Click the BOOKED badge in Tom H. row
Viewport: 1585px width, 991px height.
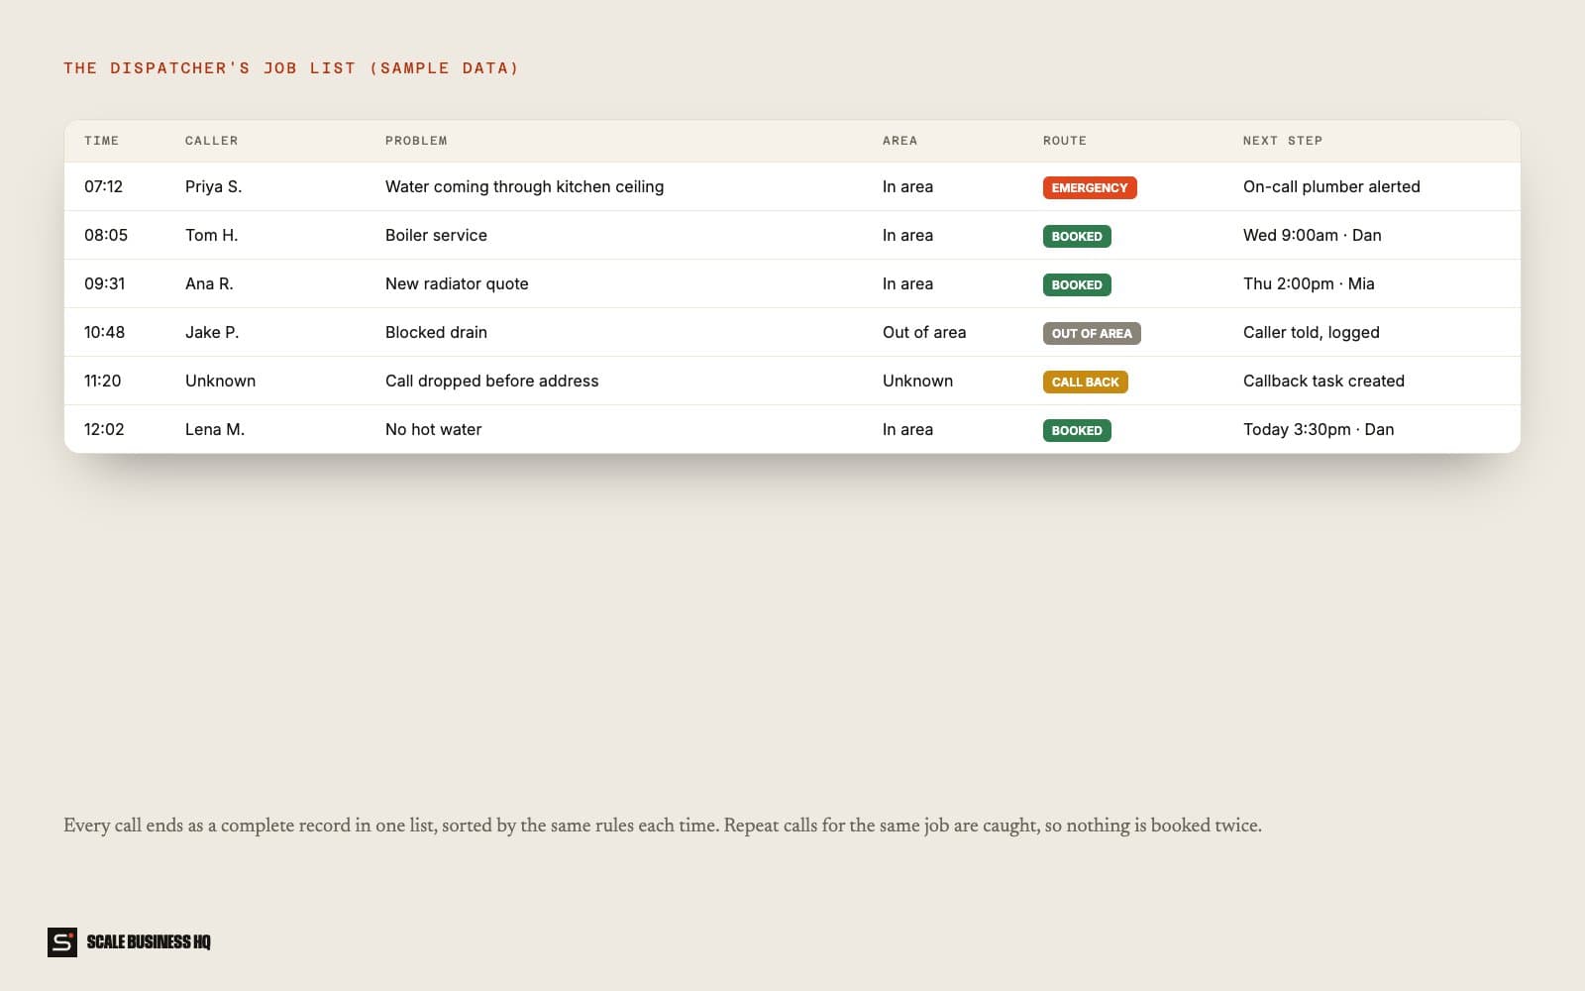pyautogui.click(x=1077, y=236)
